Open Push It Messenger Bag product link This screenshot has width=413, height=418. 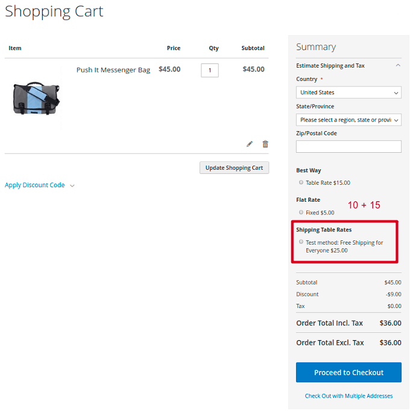113,70
